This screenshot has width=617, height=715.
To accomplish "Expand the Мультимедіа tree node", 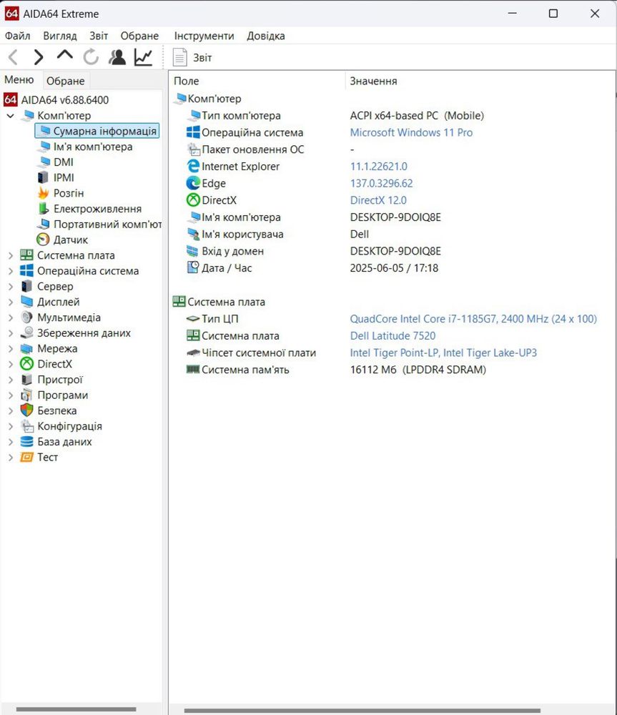I will [x=11, y=318].
